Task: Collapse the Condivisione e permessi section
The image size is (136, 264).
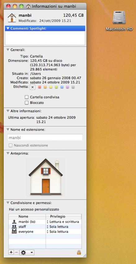Action: point(8,203)
